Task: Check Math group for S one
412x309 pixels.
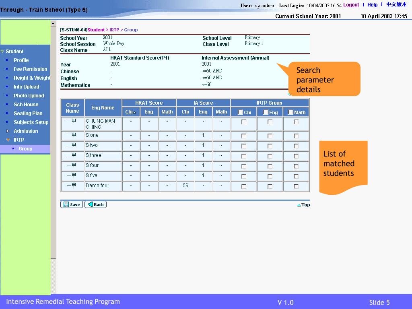Action: coord(296,136)
